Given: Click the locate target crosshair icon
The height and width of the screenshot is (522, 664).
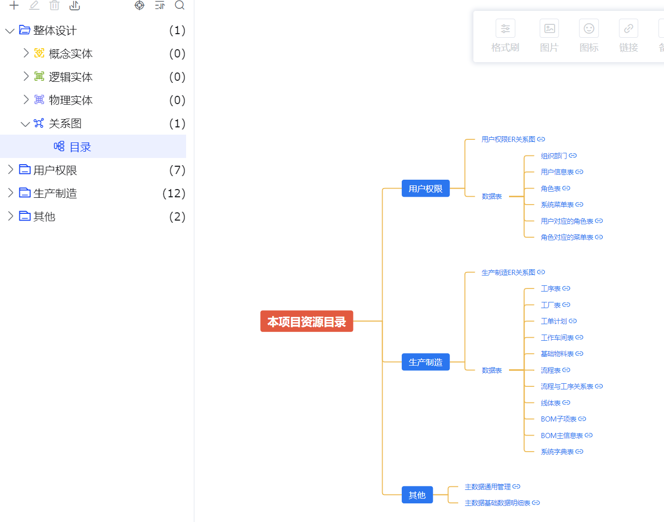Looking at the screenshot, I should [139, 5].
